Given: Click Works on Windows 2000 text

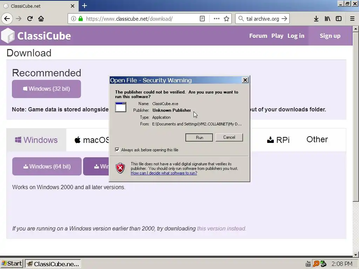Looking at the screenshot, I should [69, 187].
